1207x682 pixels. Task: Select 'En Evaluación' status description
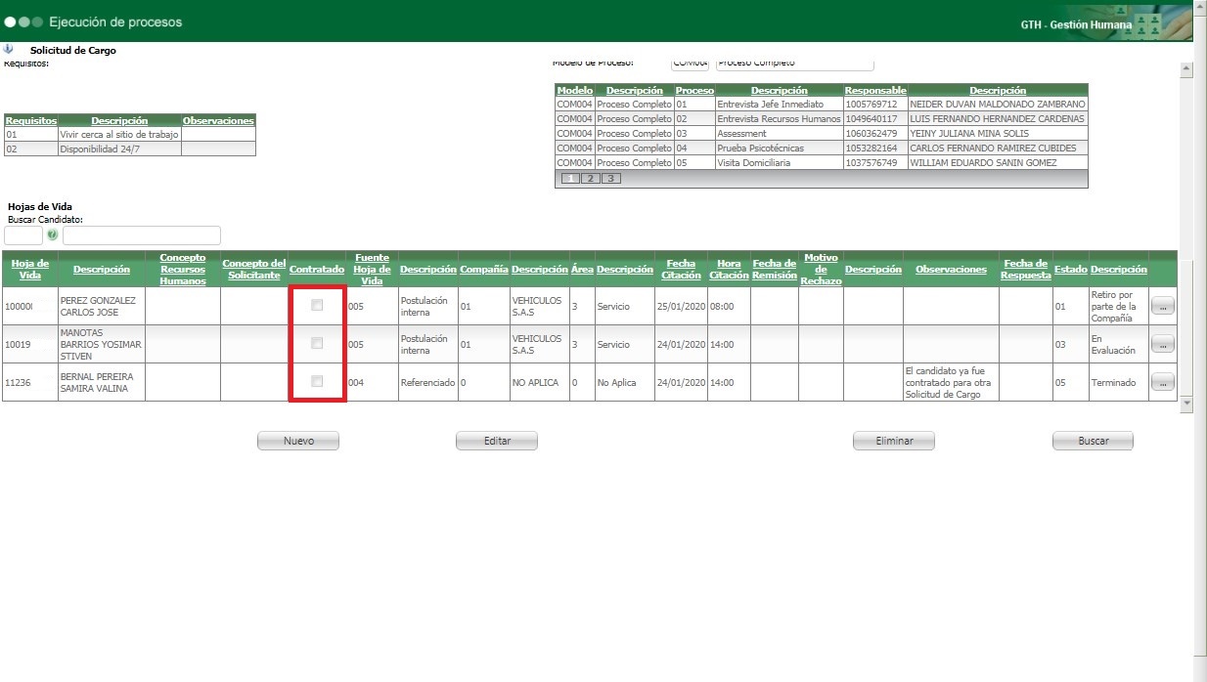(1118, 344)
